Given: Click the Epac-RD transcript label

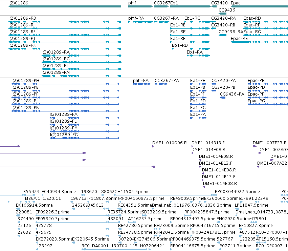Looking at the screenshot, I should pyautogui.click(x=252, y=18).
